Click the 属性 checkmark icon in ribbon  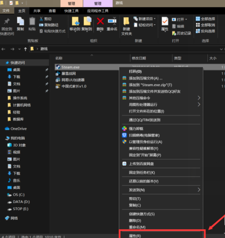[165, 21]
